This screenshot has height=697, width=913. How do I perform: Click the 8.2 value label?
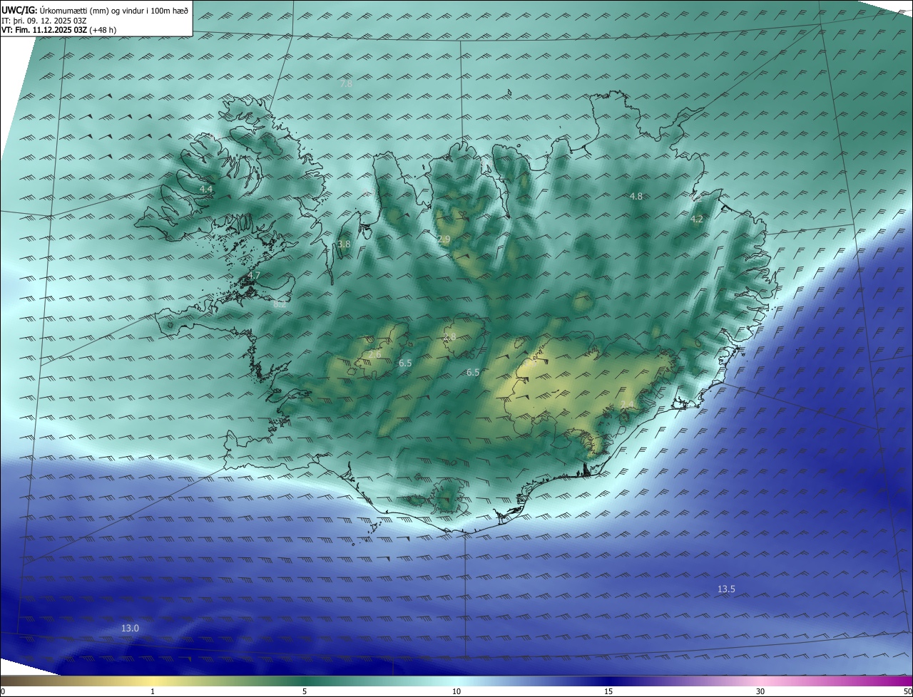[x=280, y=304]
